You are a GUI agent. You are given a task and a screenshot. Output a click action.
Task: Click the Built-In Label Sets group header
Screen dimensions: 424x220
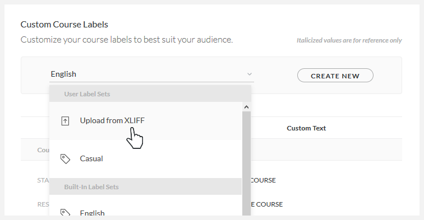click(x=145, y=187)
